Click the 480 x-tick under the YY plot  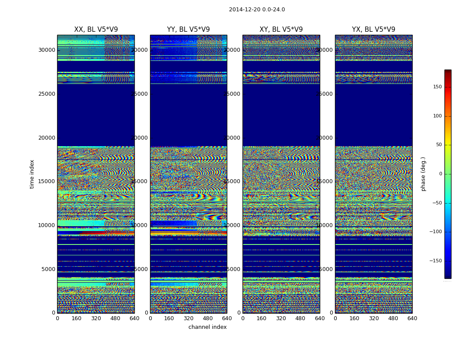208,318
